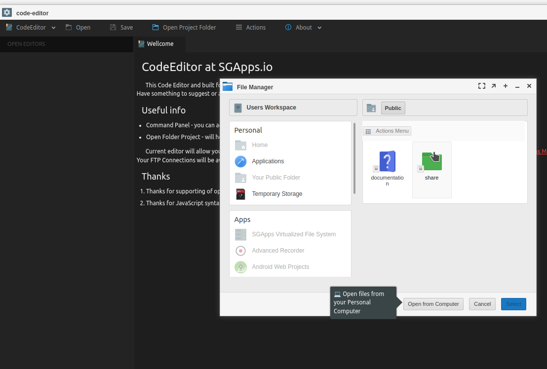Minimize the File Manager dialog
This screenshot has height=369, width=547.
(x=517, y=86)
